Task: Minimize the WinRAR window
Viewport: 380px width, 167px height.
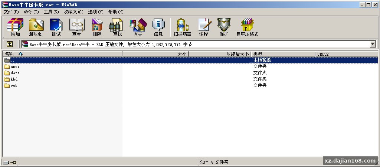Action: pyautogui.click(x=362, y=4)
